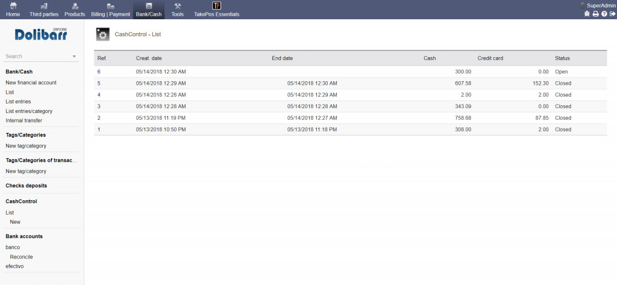Open New financial account link
617x285 pixels.
[31, 82]
